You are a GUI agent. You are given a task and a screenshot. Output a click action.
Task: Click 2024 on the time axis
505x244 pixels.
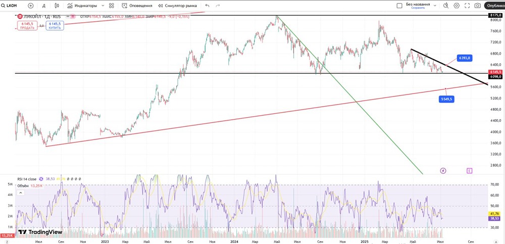pos(234,241)
